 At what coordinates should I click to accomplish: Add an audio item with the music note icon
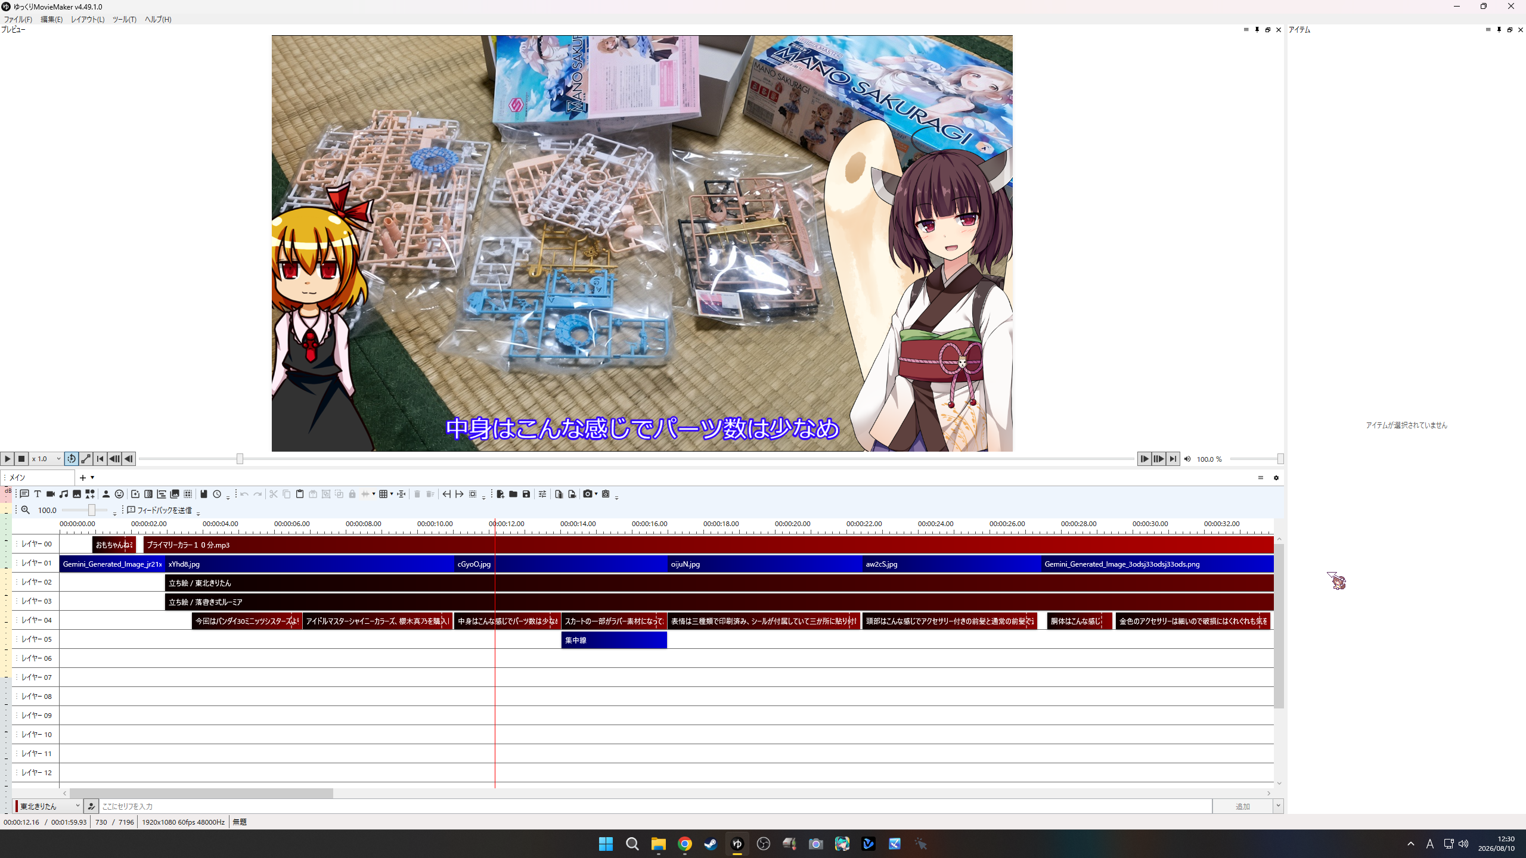point(64,494)
